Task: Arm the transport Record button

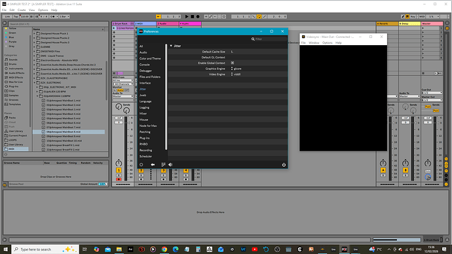Action: 198,17
